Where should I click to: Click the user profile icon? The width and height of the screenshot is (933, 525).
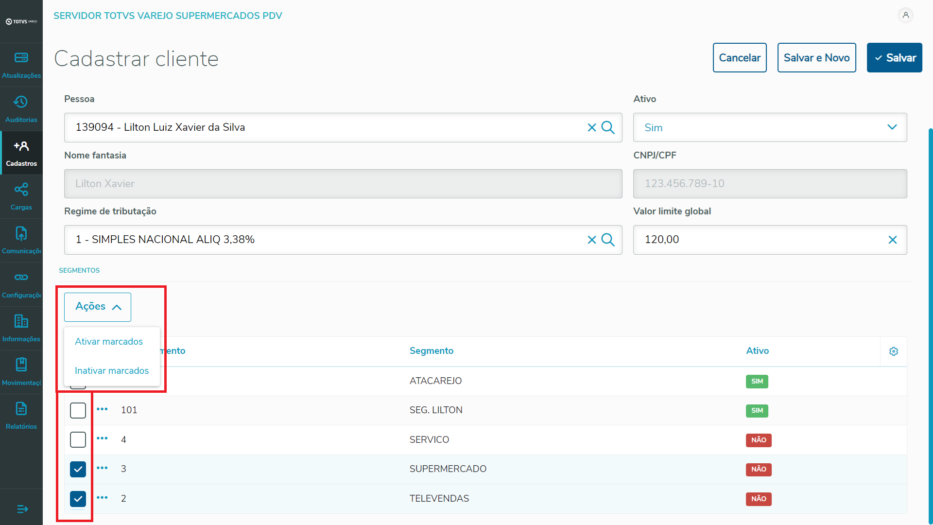tap(905, 16)
